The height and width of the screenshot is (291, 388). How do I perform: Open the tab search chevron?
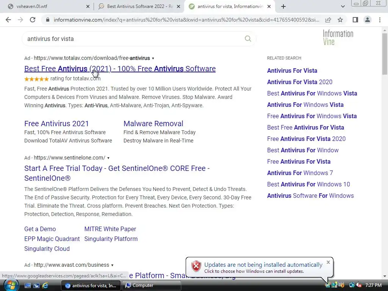coord(343,6)
